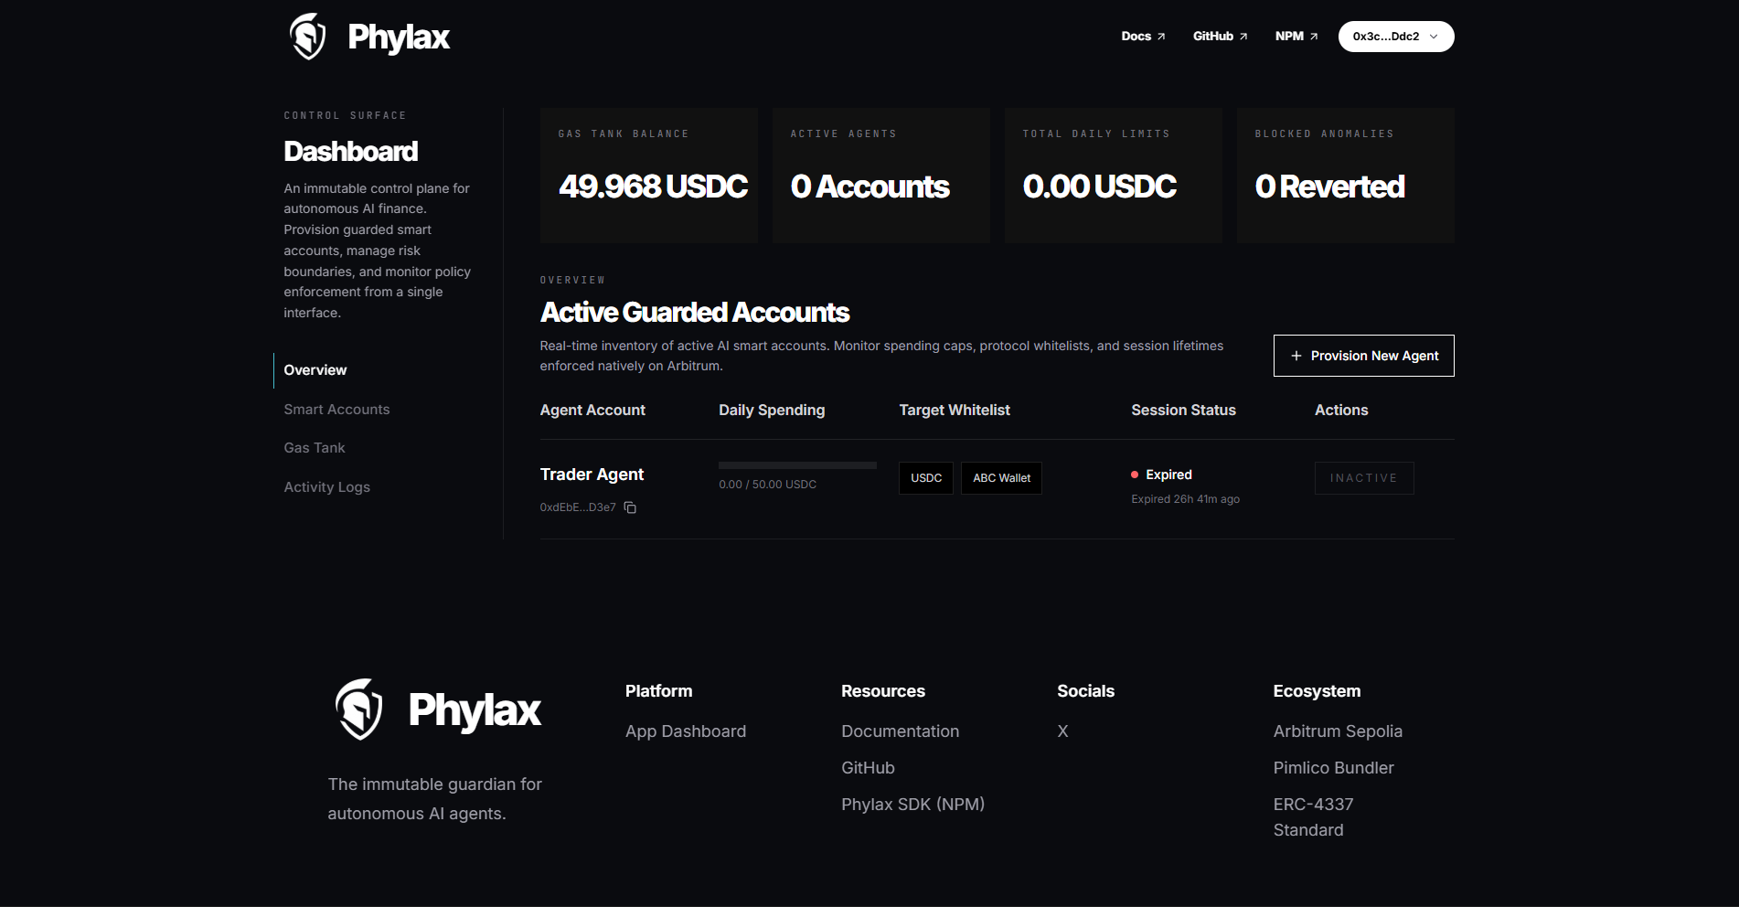Open Pimlico Bundler ecosystem link

1333,768
